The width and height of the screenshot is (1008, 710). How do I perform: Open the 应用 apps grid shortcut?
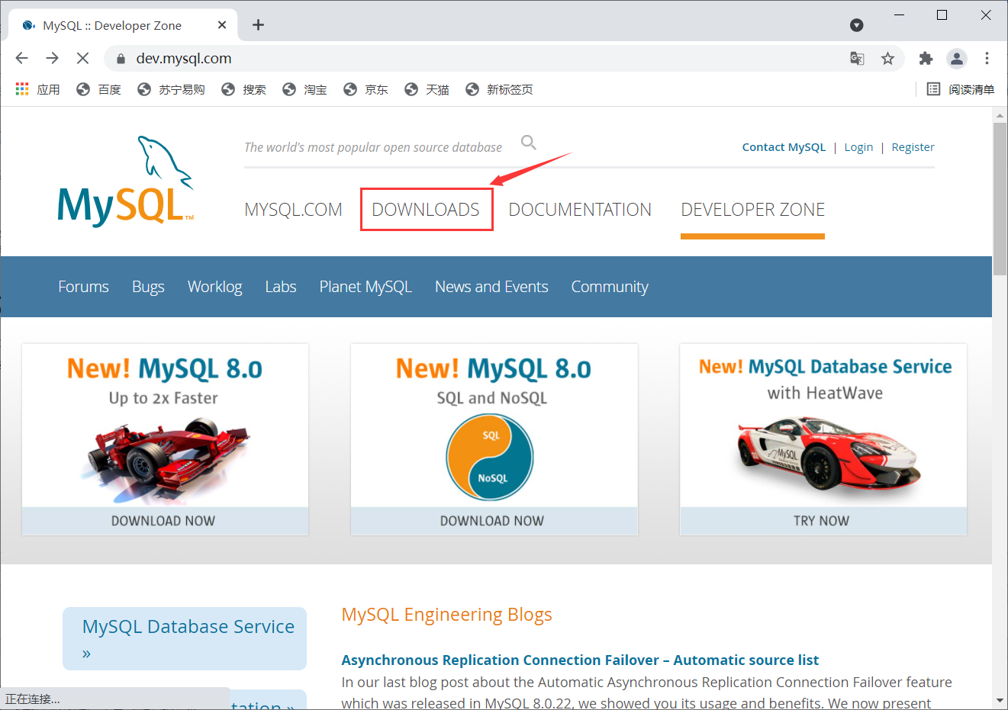pyautogui.click(x=37, y=89)
